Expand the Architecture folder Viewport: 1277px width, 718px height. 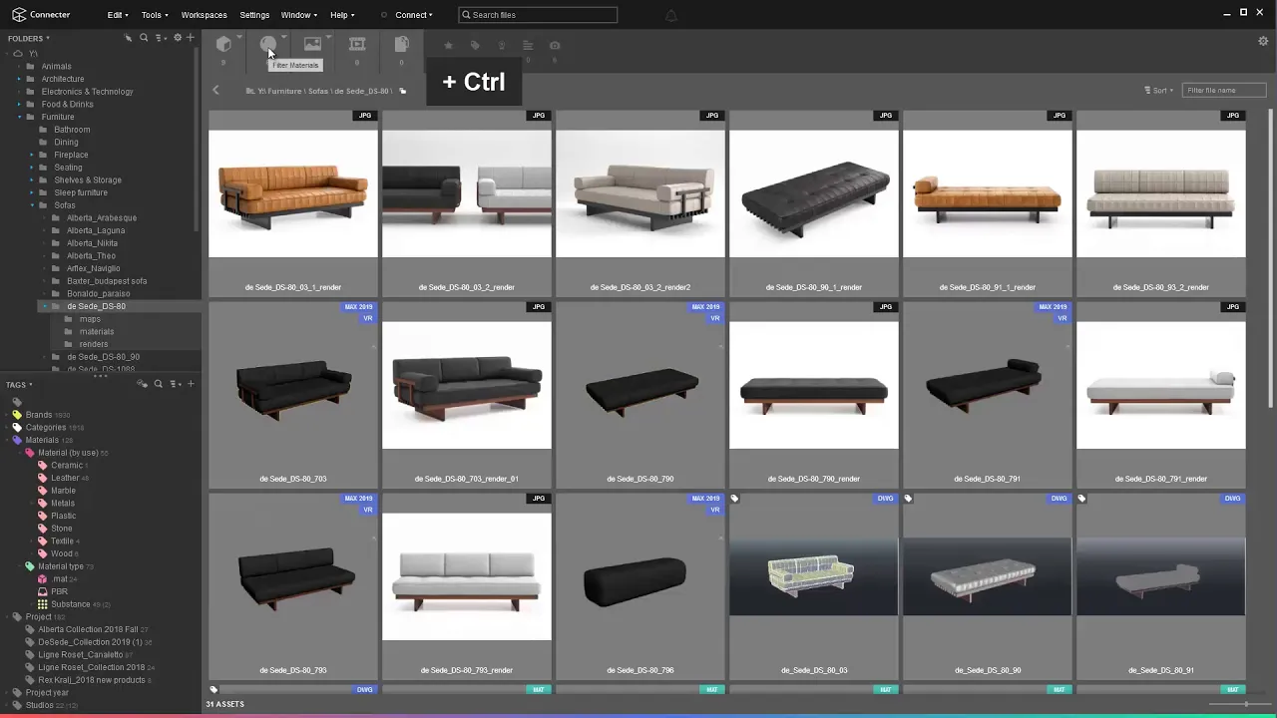pyautogui.click(x=18, y=79)
